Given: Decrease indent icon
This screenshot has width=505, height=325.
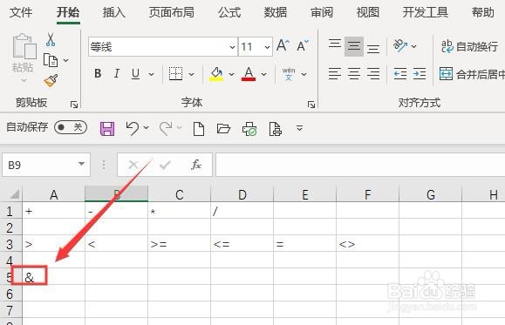Looking at the screenshot, I should coord(400,74).
